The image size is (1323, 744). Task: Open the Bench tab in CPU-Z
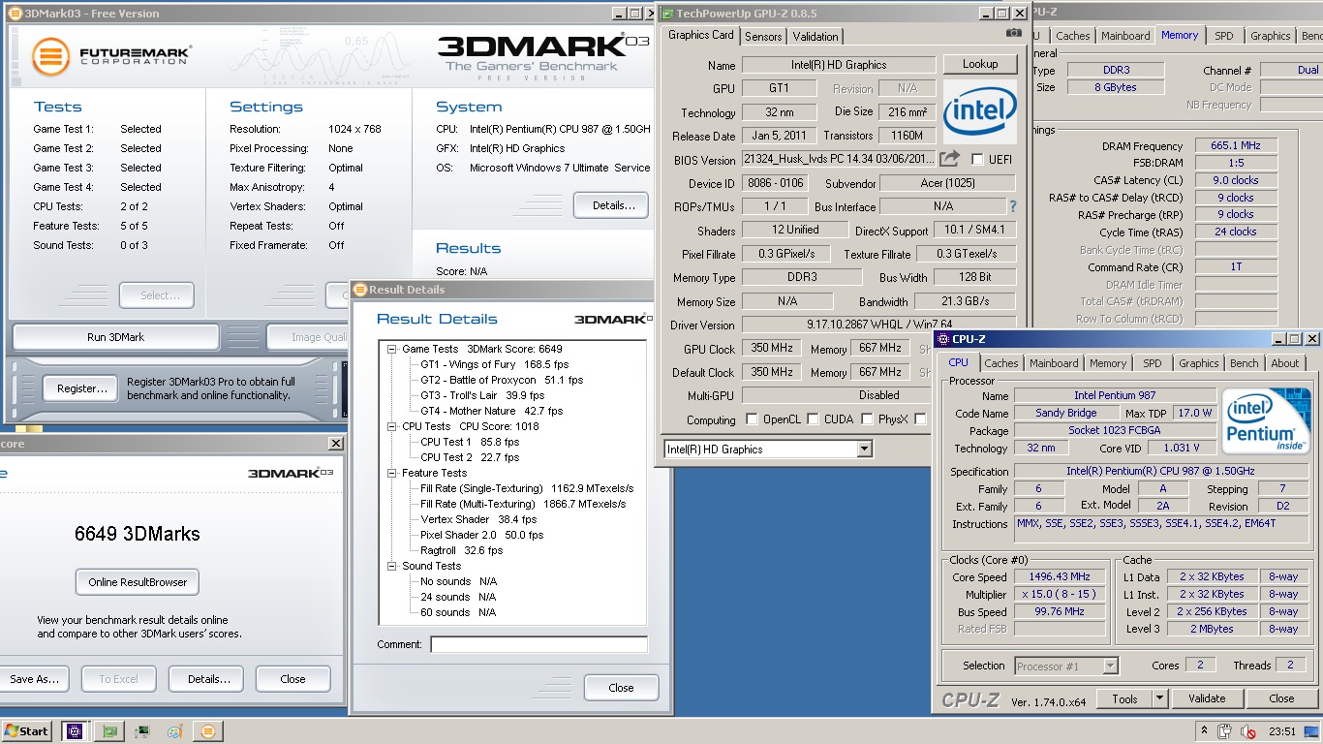click(1245, 363)
